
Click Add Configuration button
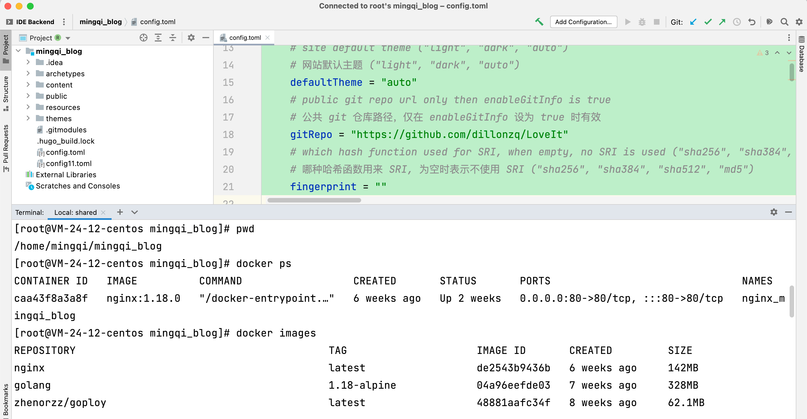tap(583, 22)
